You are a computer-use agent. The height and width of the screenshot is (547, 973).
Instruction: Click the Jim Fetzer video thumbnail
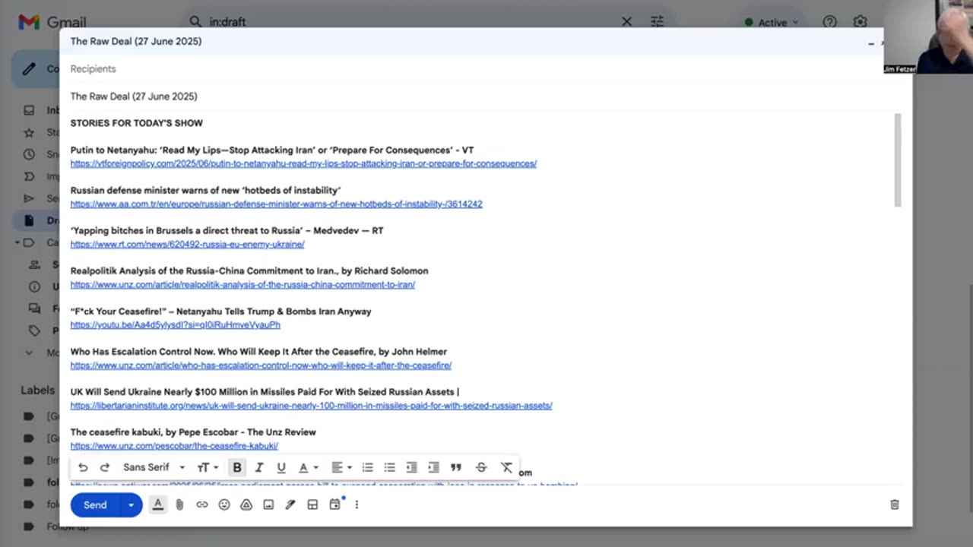coord(928,36)
